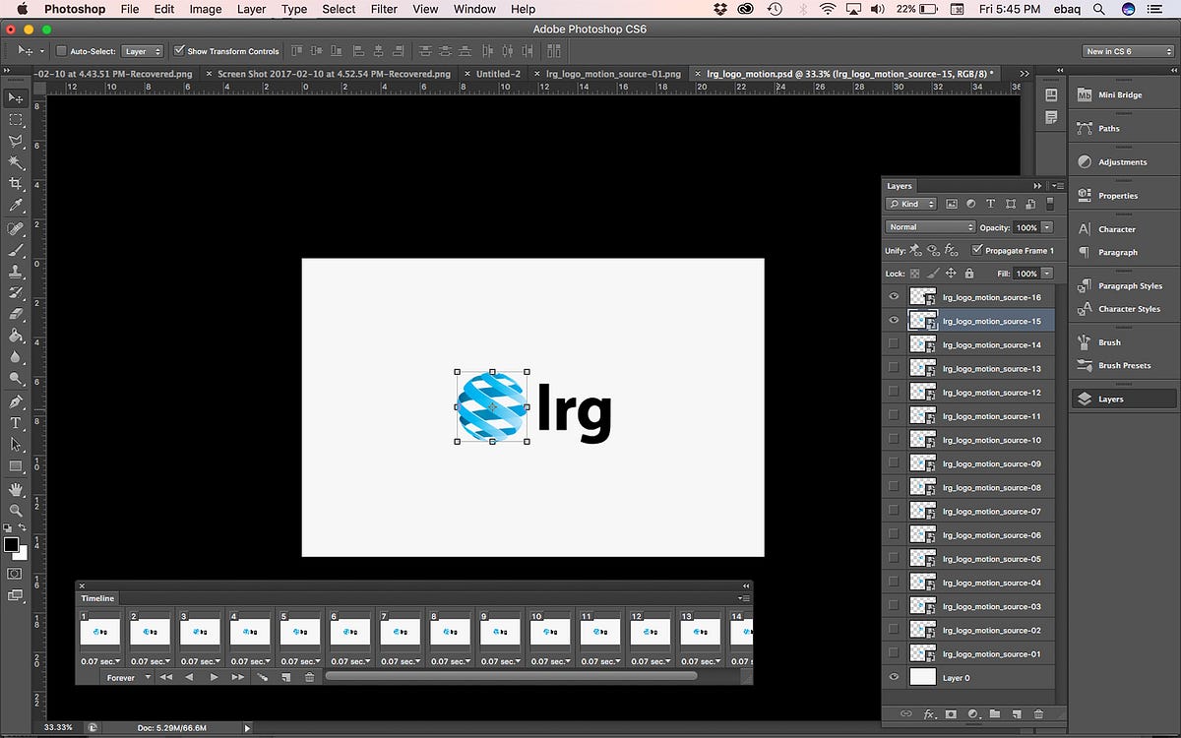
Task: Enable Auto-Select checkbox
Action: point(61,51)
